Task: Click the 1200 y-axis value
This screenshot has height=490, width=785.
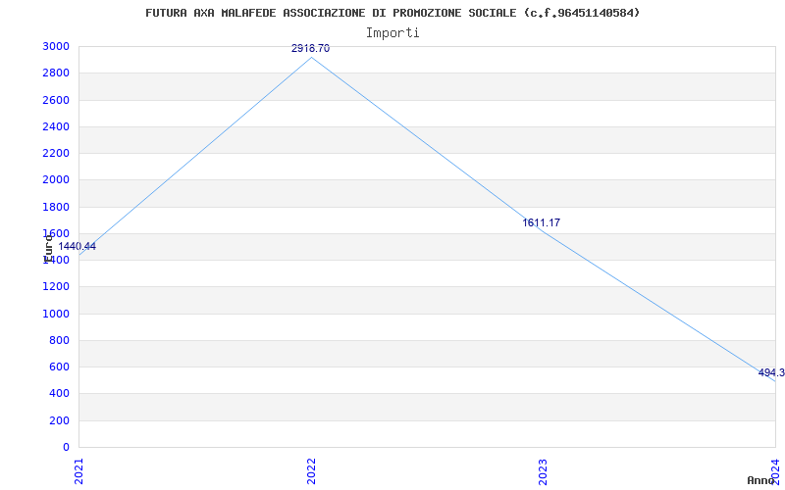Action: 56,287
